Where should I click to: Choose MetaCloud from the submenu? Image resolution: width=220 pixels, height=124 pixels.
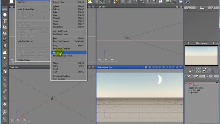[x=69, y=53]
